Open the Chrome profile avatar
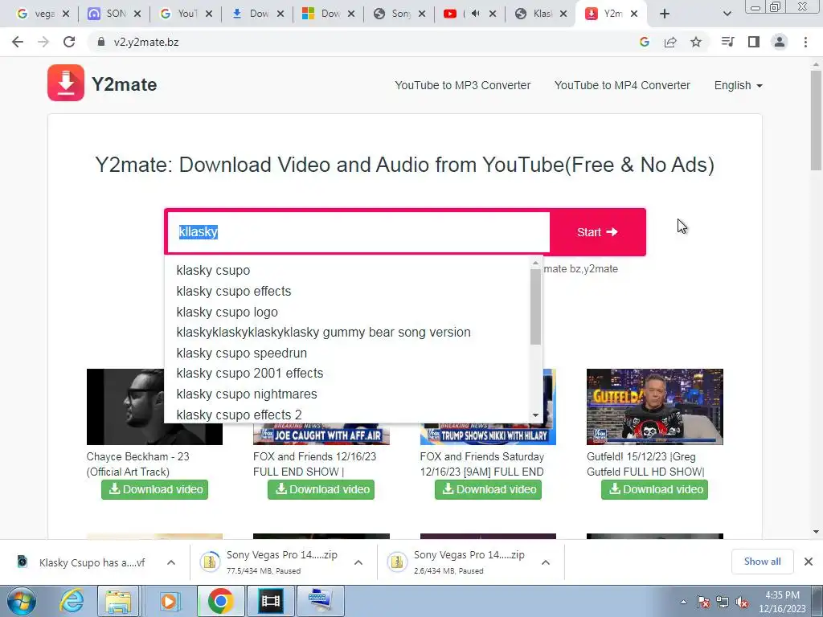This screenshot has width=823, height=617. click(x=780, y=42)
